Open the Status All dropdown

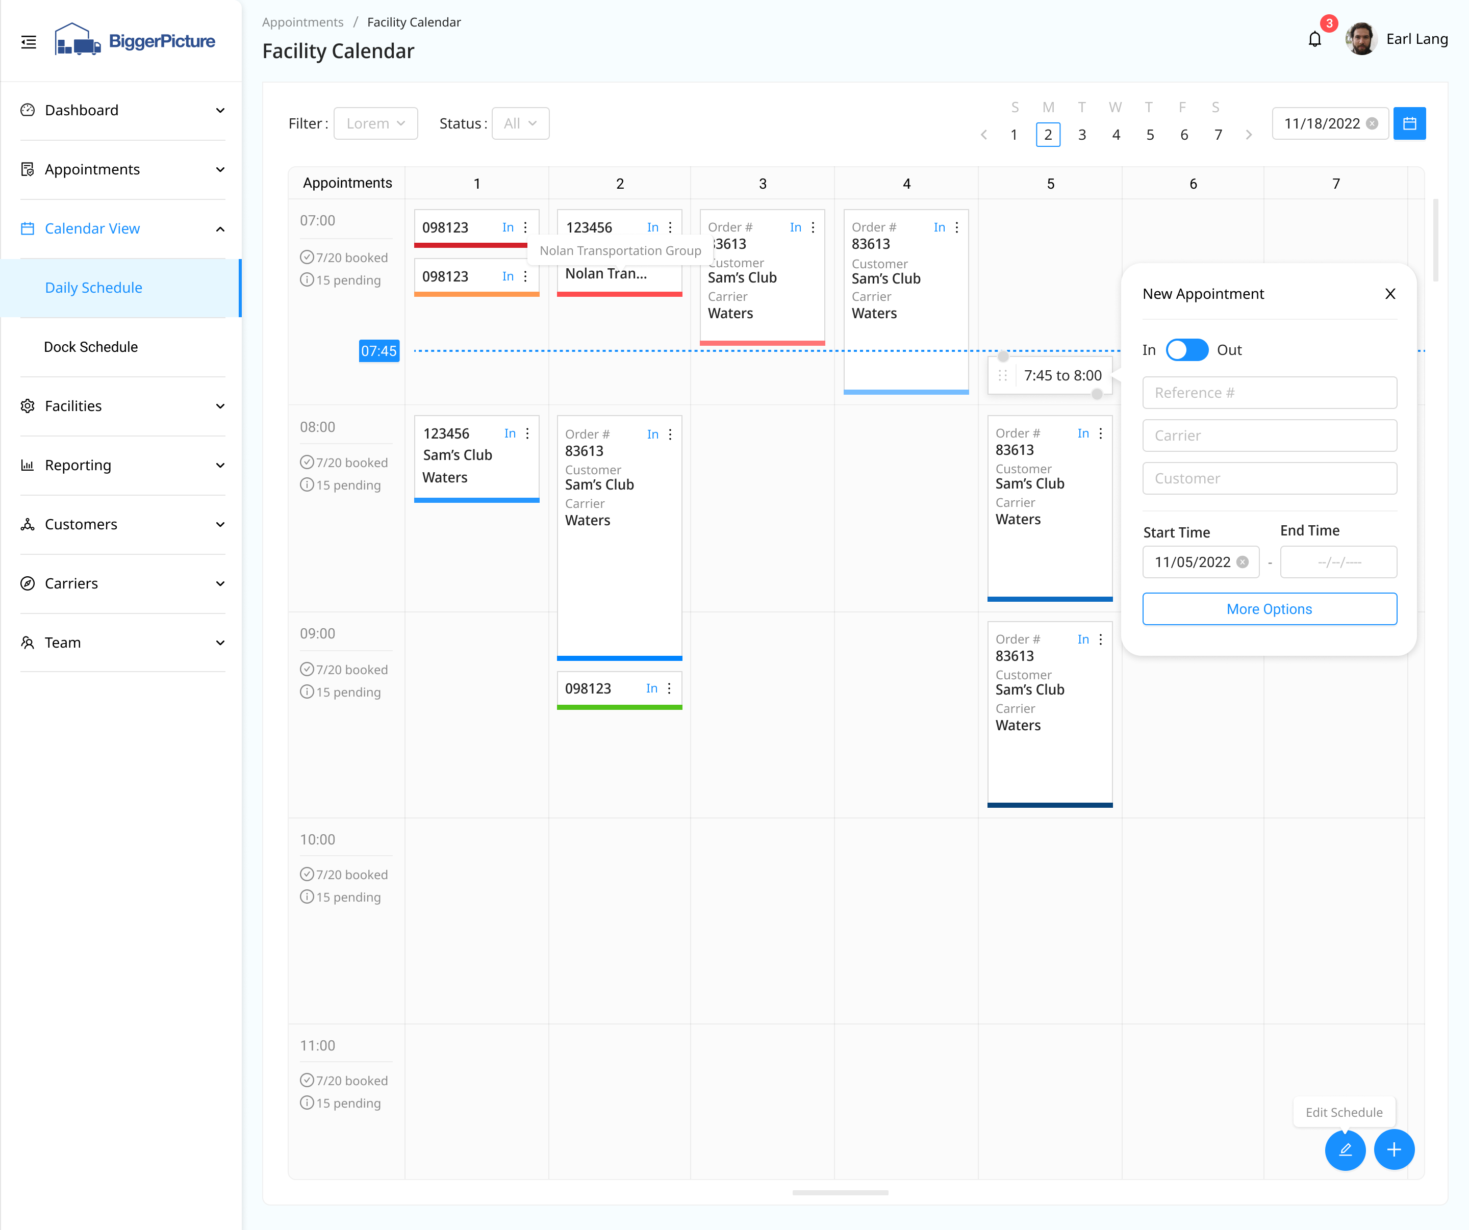520,123
